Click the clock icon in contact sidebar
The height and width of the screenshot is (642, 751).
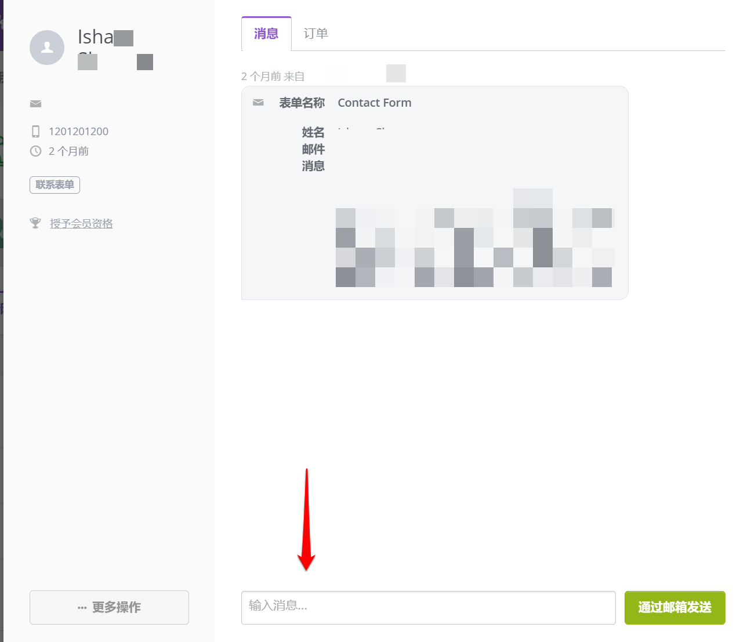click(35, 151)
